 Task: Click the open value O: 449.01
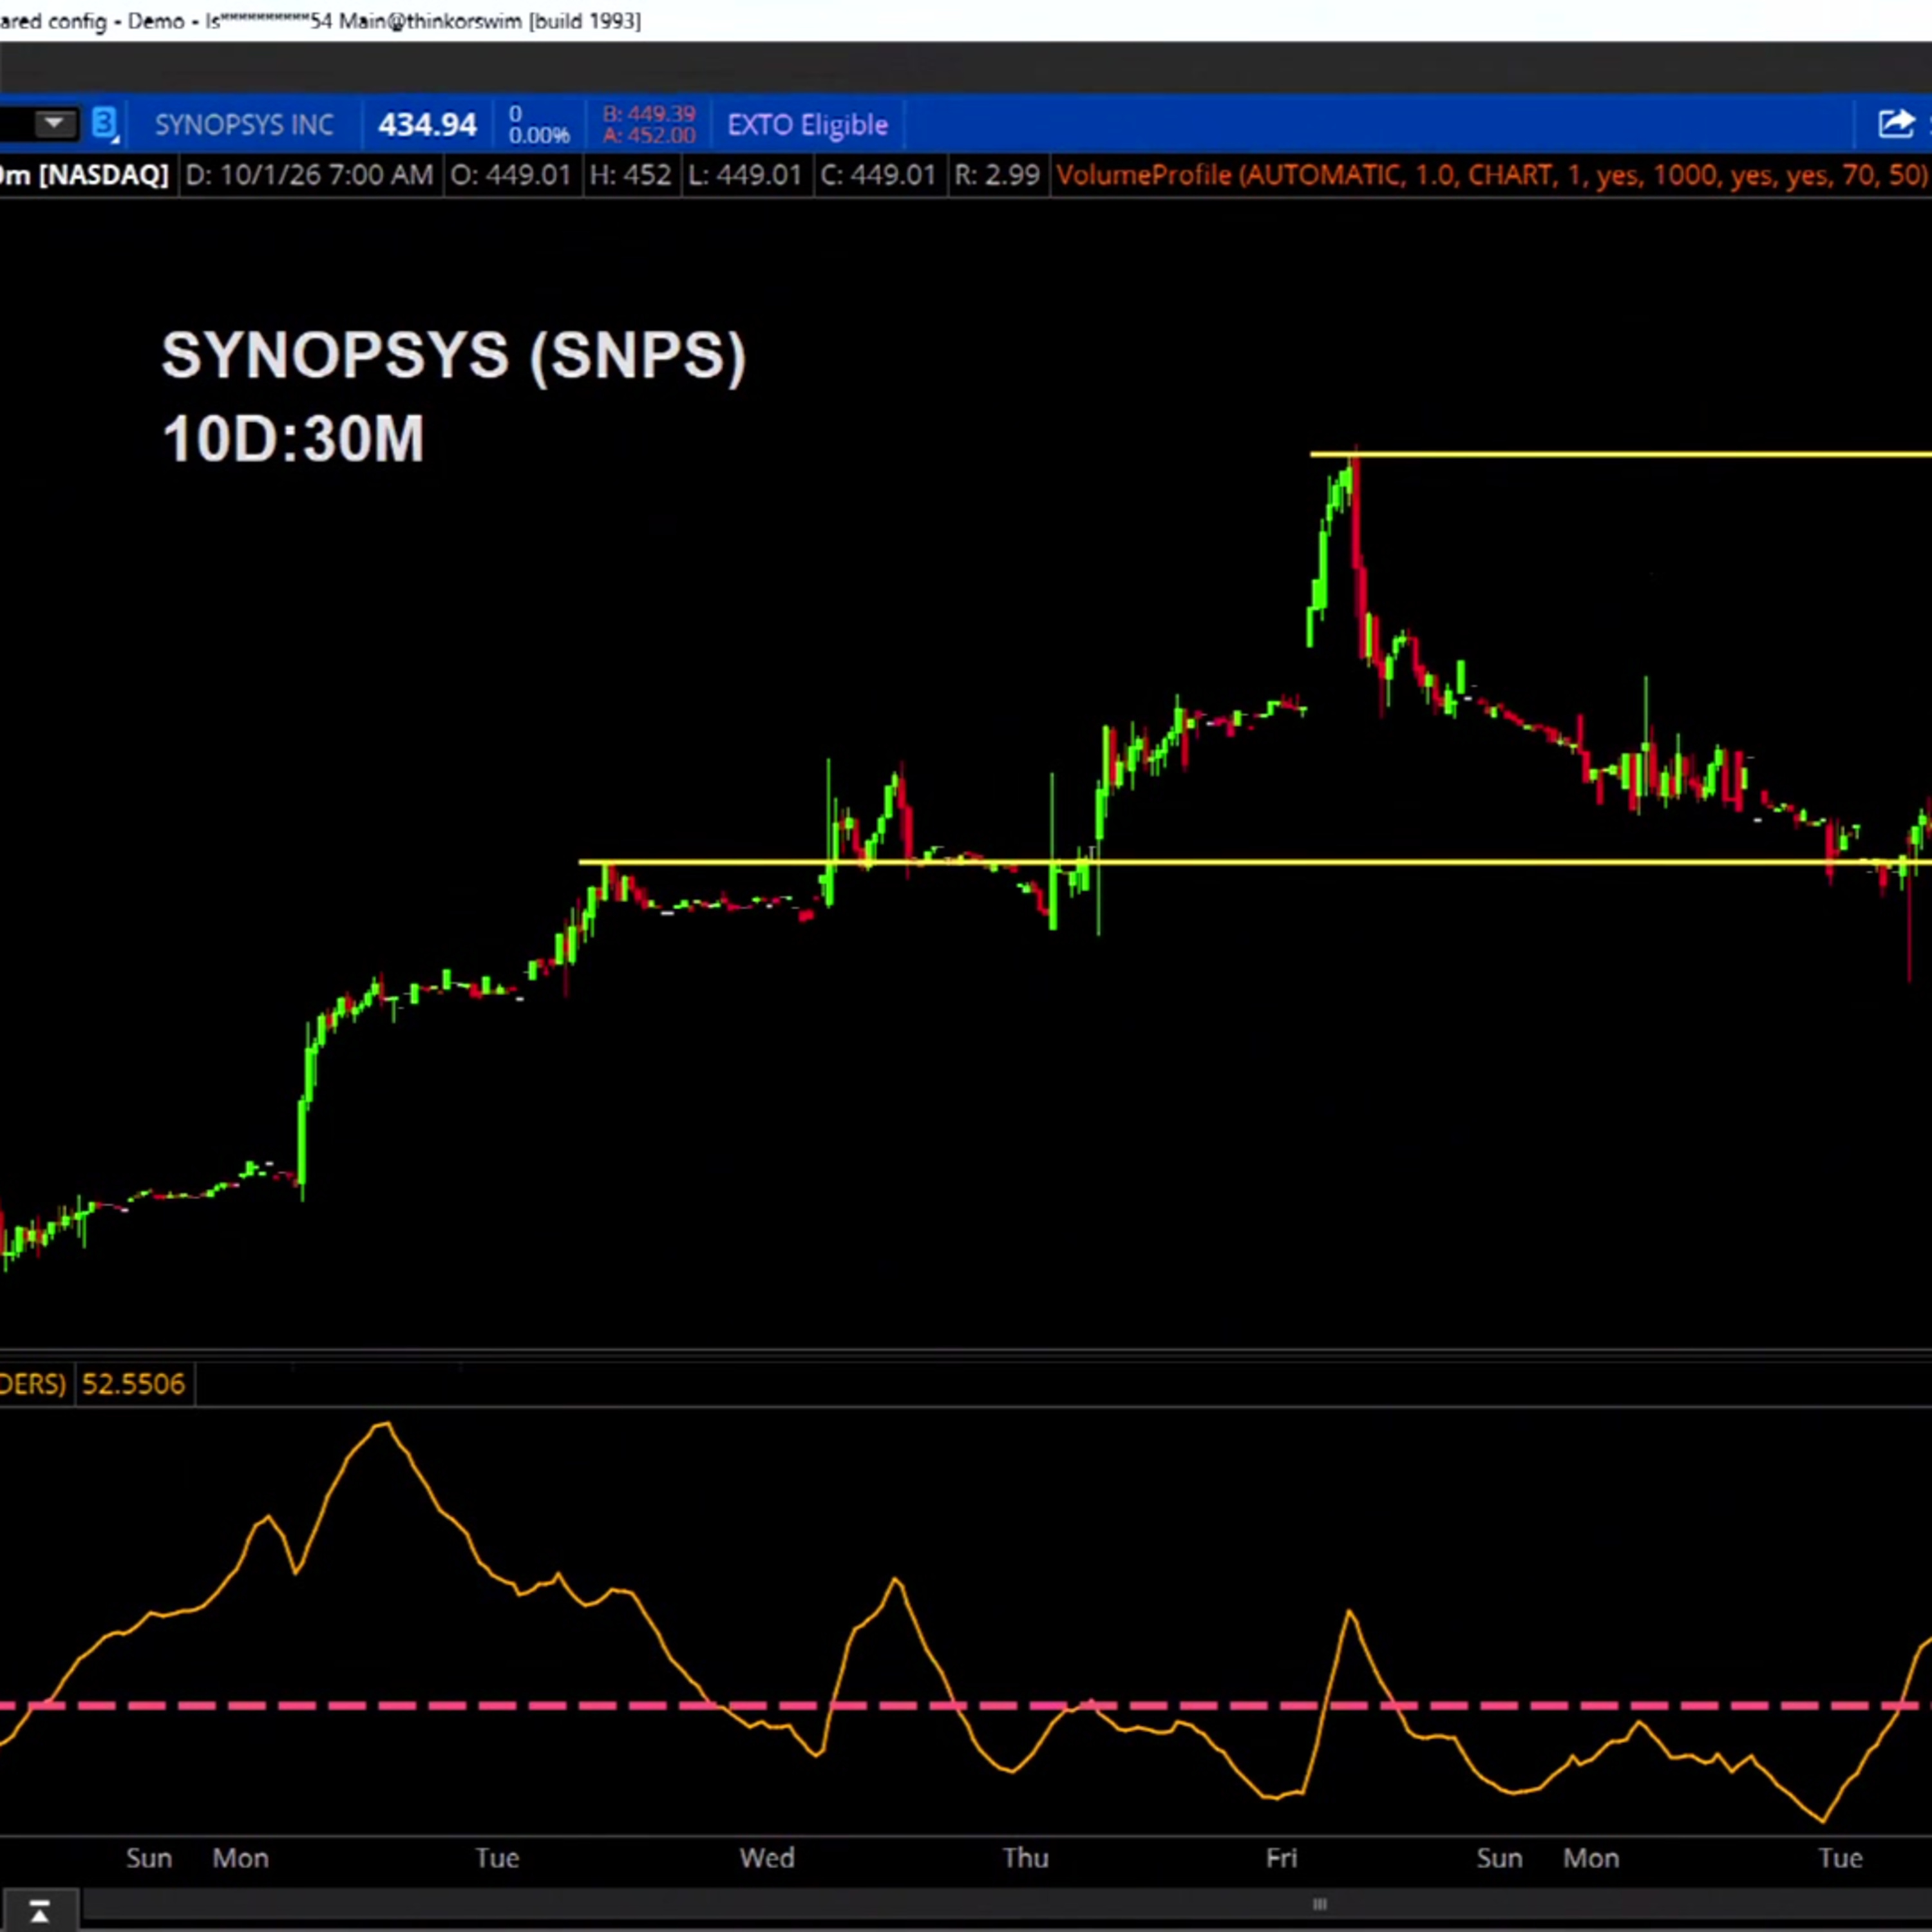click(510, 175)
